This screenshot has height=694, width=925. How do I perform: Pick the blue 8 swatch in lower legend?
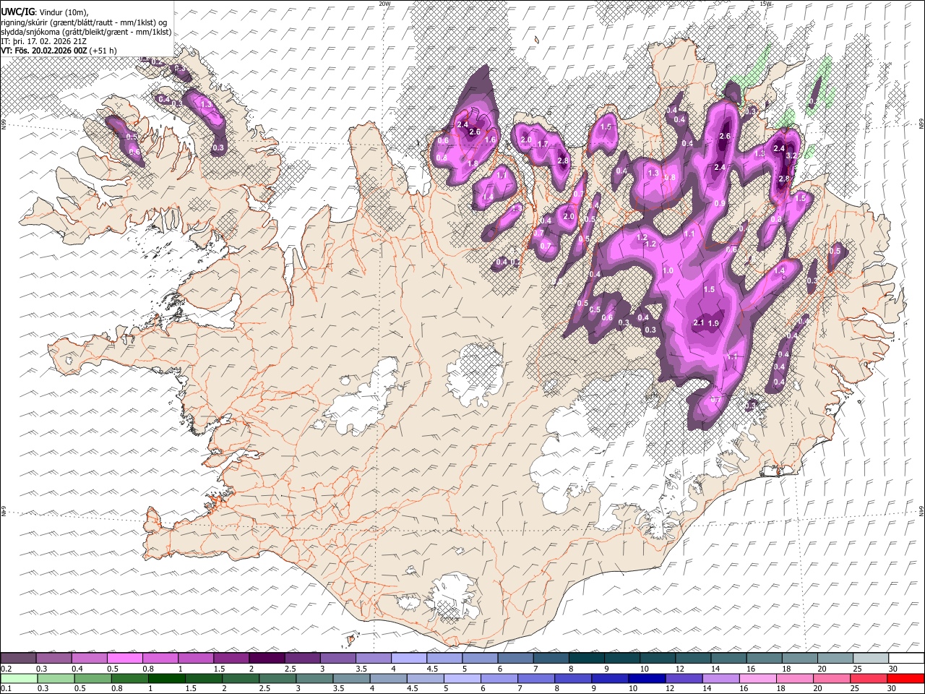click(x=572, y=678)
